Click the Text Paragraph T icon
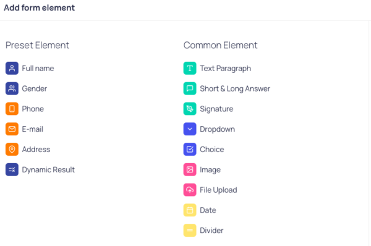This screenshot has width=371, height=246. tap(190, 69)
